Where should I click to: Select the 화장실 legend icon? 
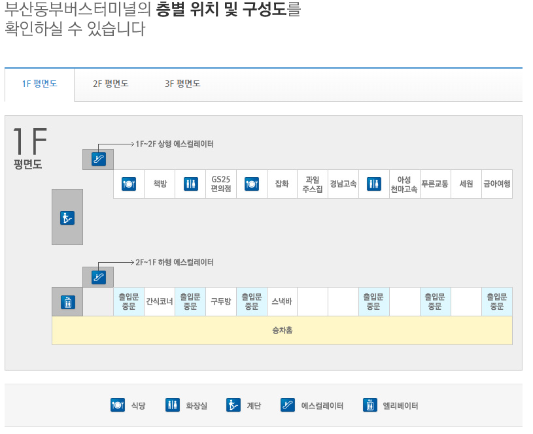point(173,405)
